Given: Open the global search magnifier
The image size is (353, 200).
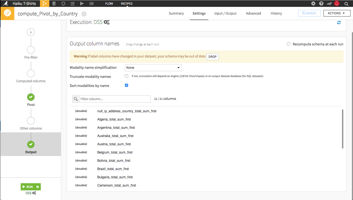Looking at the screenshot, I should pos(346,4).
